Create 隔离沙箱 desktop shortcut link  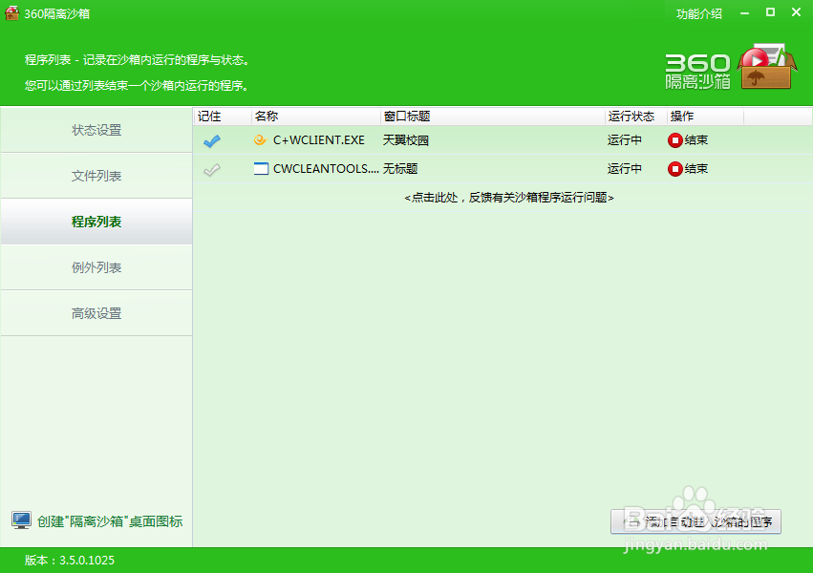(x=110, y=521)
